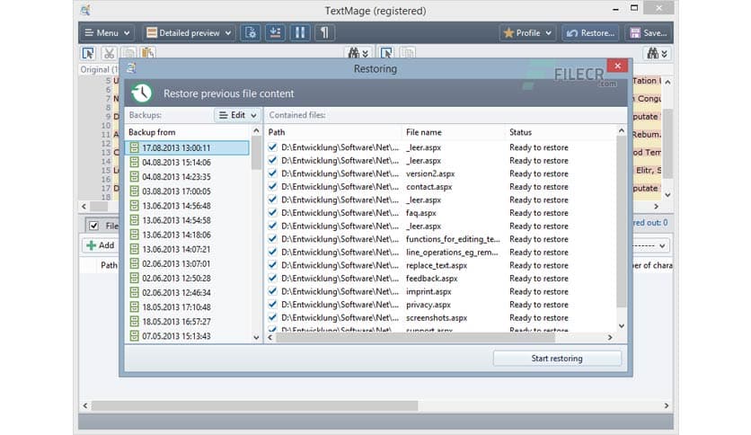
Task: Click scroll-up arrow of the backups list
Action: click(256, 131)
